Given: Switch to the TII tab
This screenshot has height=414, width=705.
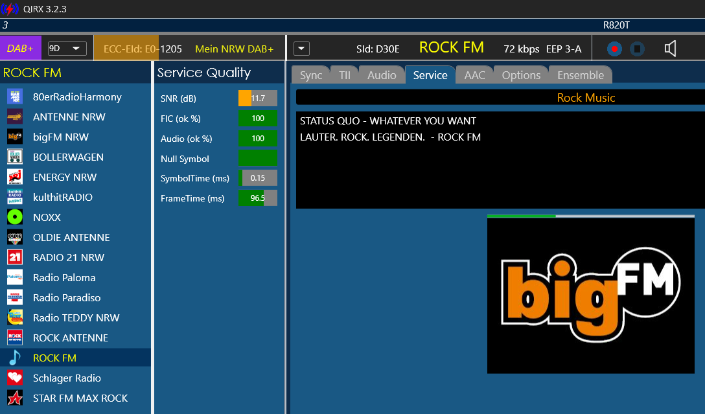Looking at the screenshot, I should 344,75.
